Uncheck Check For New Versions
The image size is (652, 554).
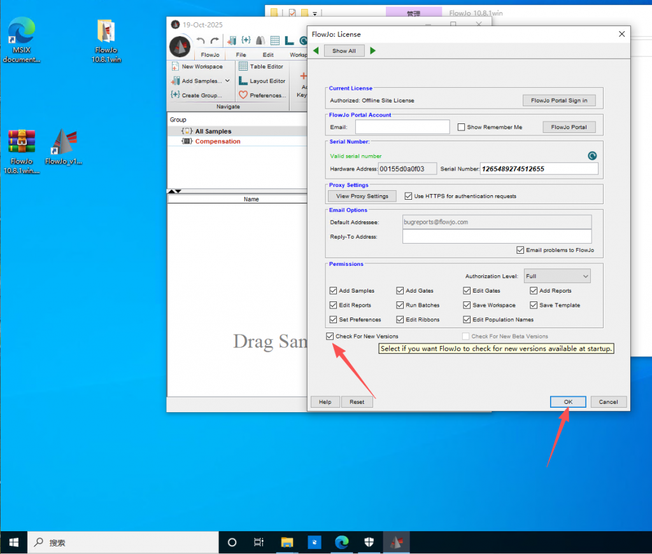[x=330, y=336]
